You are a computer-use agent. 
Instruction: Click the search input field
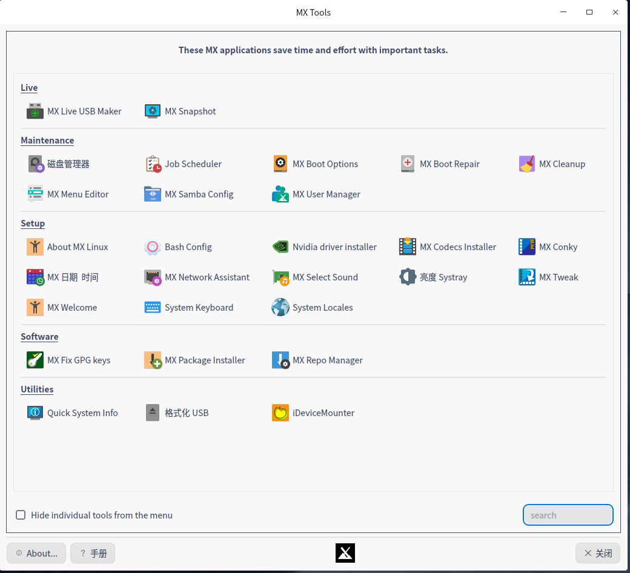click(568, 515)
